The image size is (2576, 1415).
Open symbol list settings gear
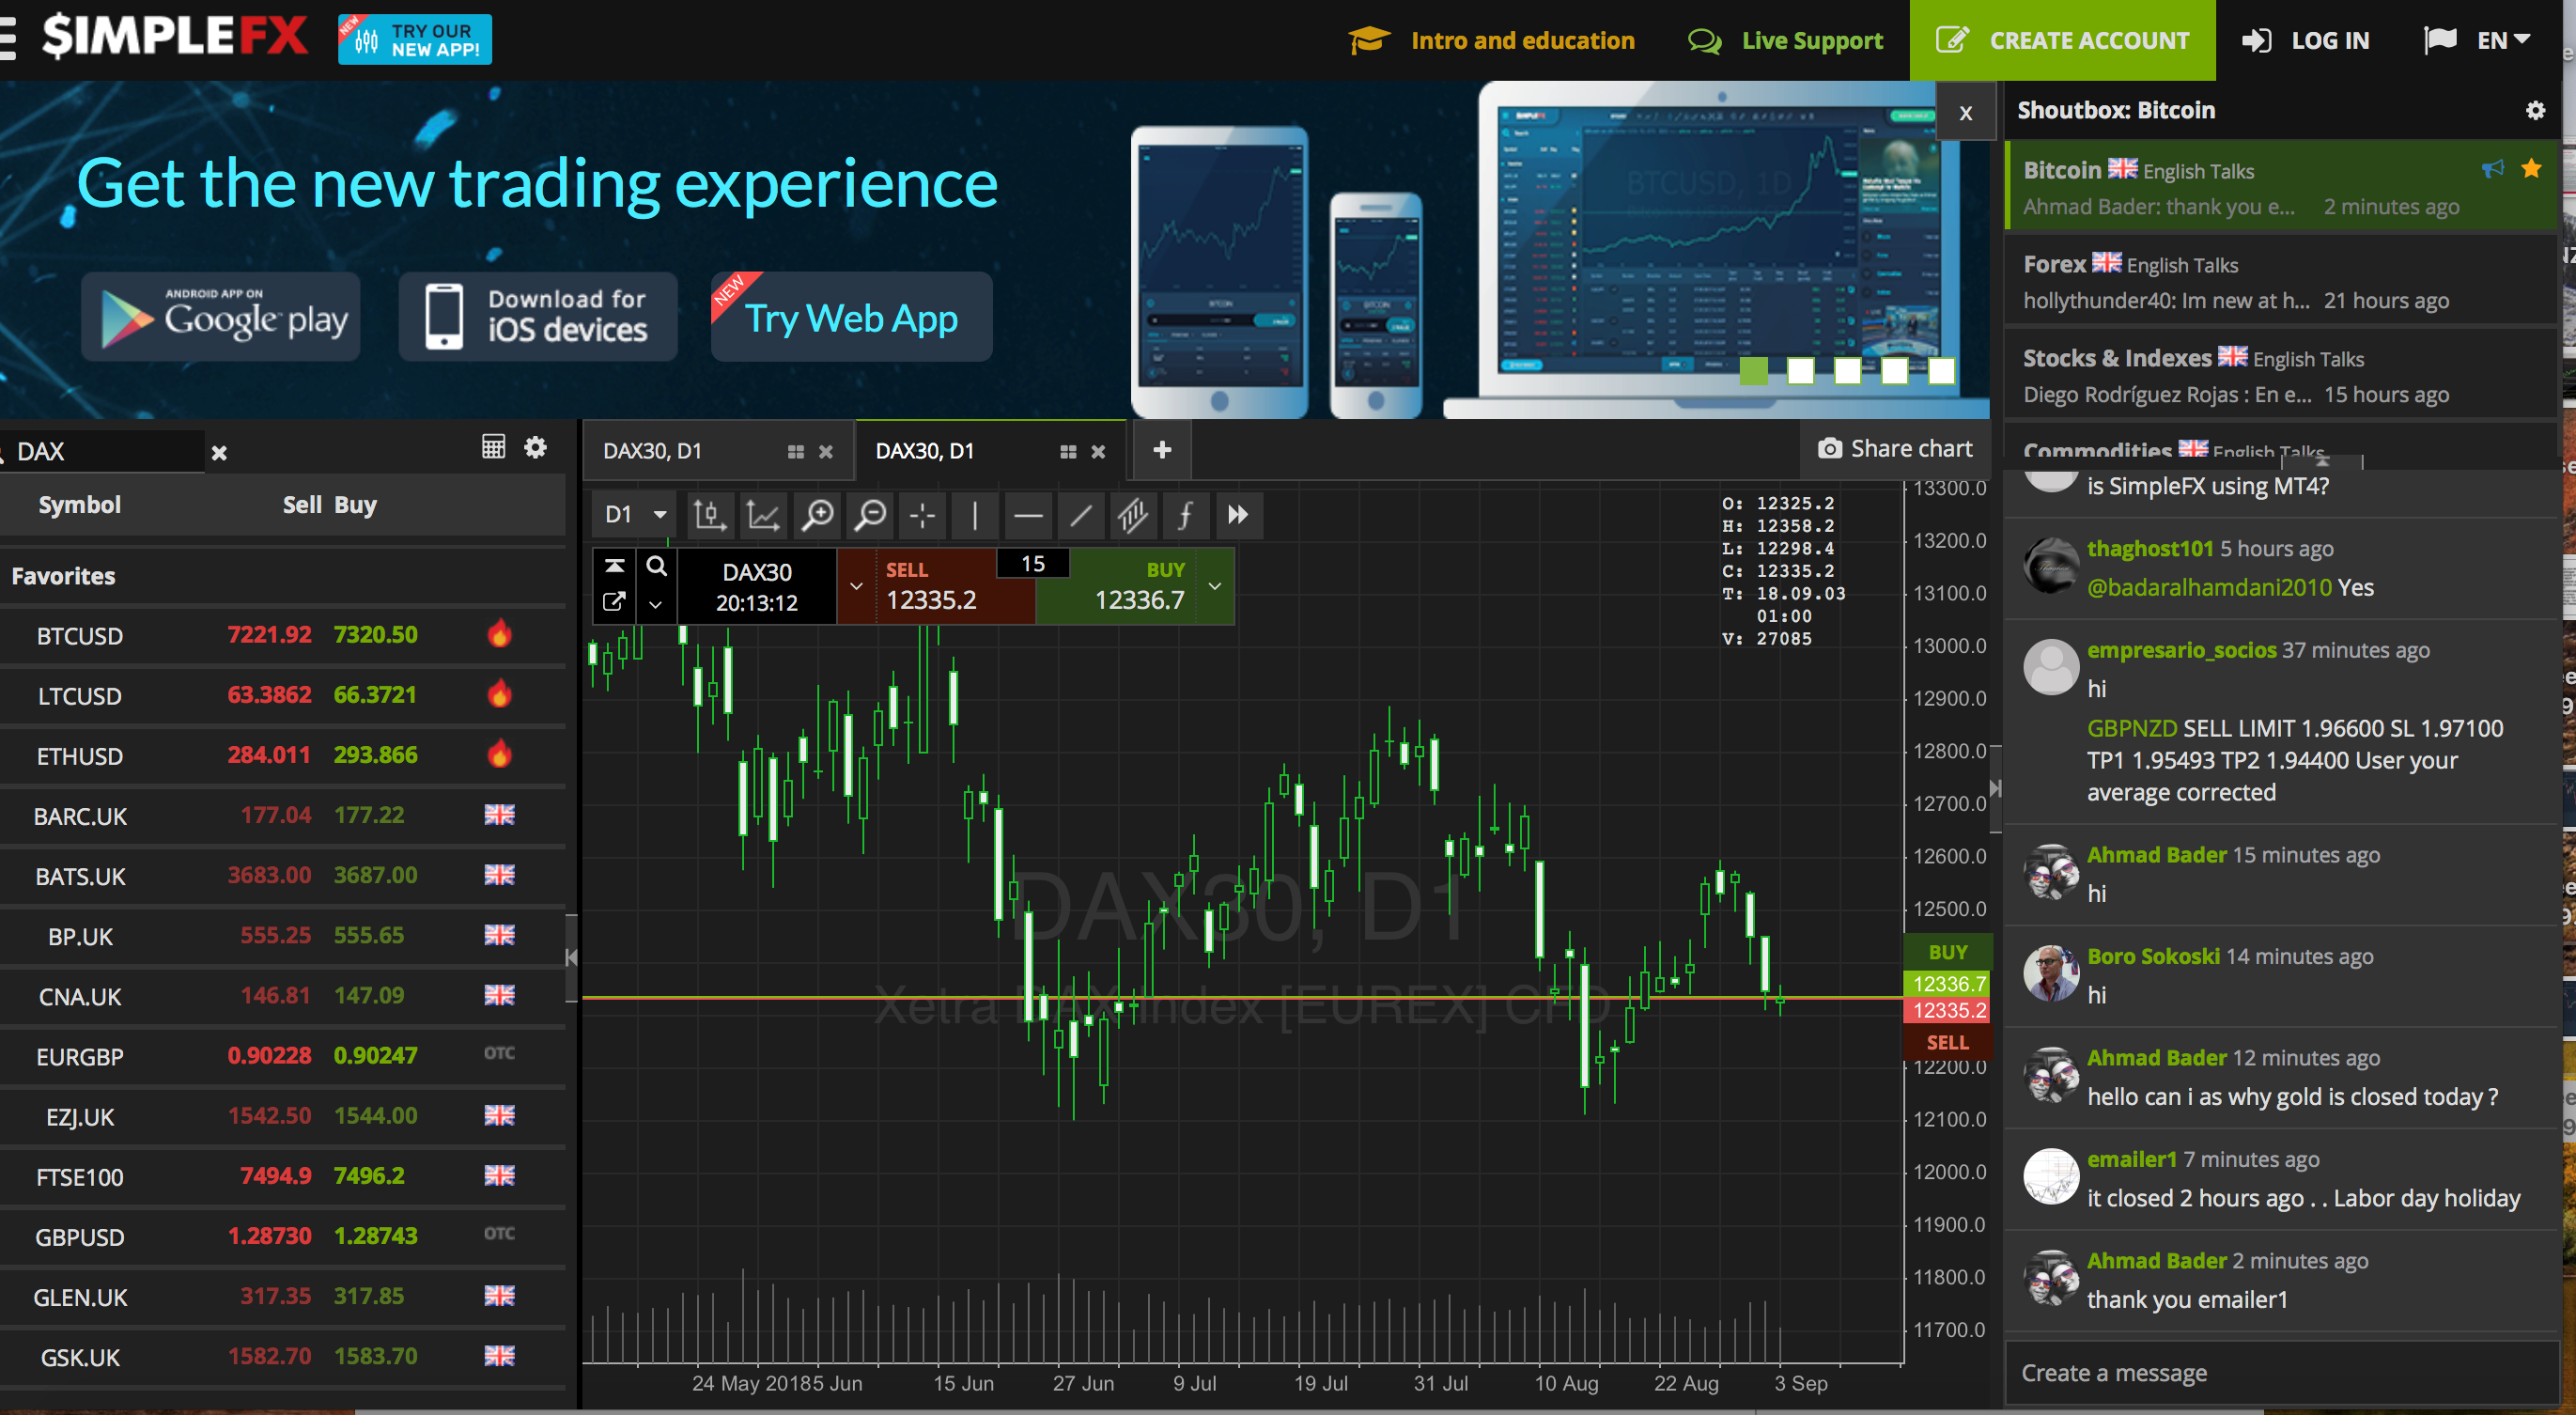[536, 447]
